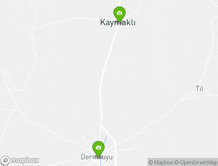Click the road fork north of Derinkuyu
This screenshot has width=218, height=166.
pos(101,126)
